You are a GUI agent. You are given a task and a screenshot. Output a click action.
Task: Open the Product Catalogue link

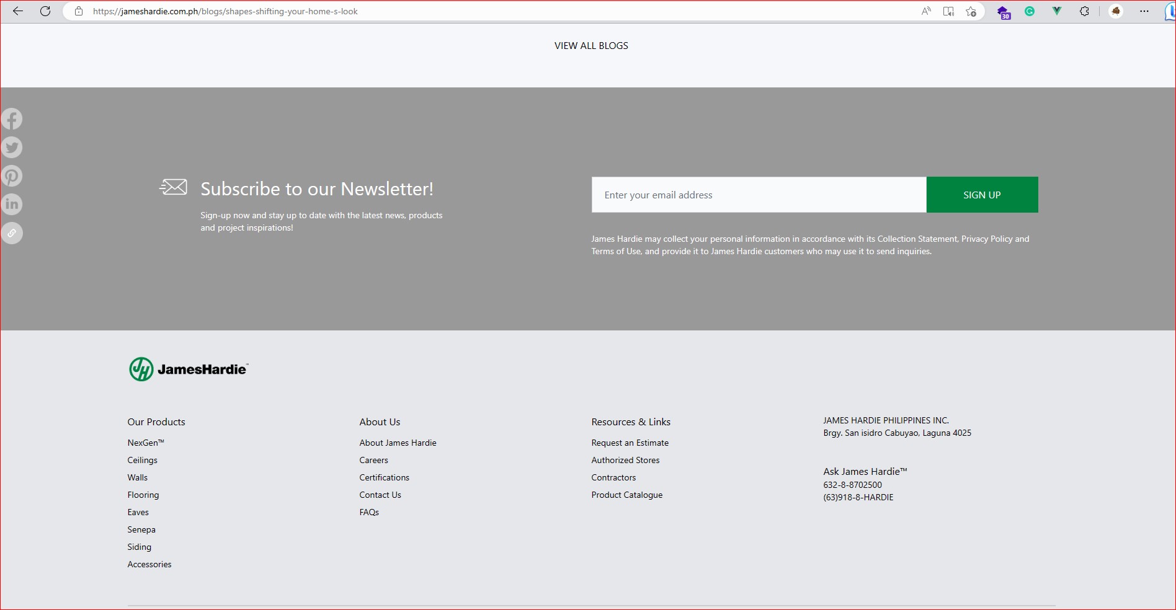[x=626, y=495]
